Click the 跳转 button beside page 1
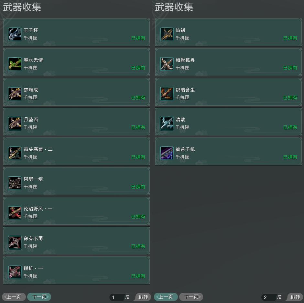This screenshot has height=303, width=304. [x=143, y=297]
